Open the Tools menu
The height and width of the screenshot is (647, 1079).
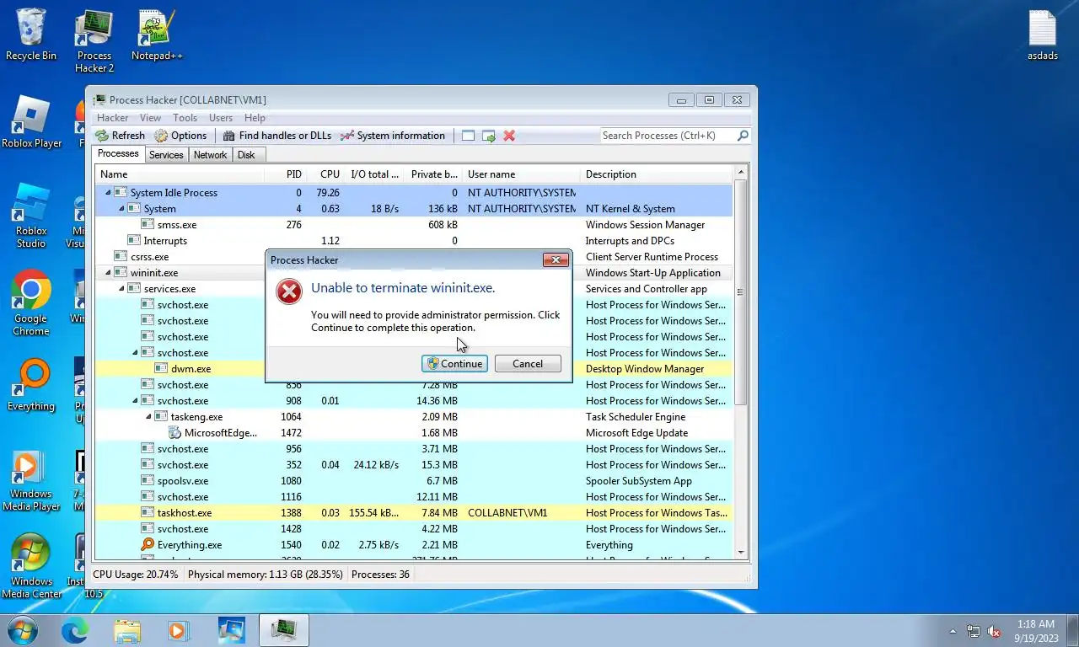[185, 118]
